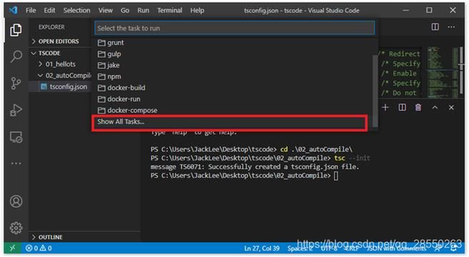
Task: Collapse the TSCODE workspace section
Action: tap(46, 53)
